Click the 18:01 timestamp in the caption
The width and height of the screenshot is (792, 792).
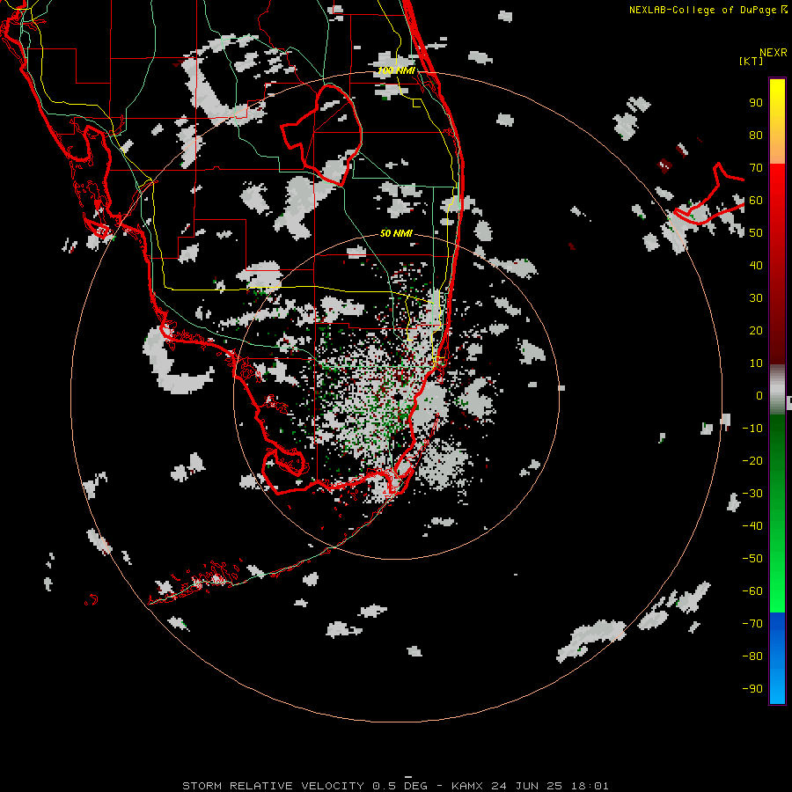click(590, 786)
